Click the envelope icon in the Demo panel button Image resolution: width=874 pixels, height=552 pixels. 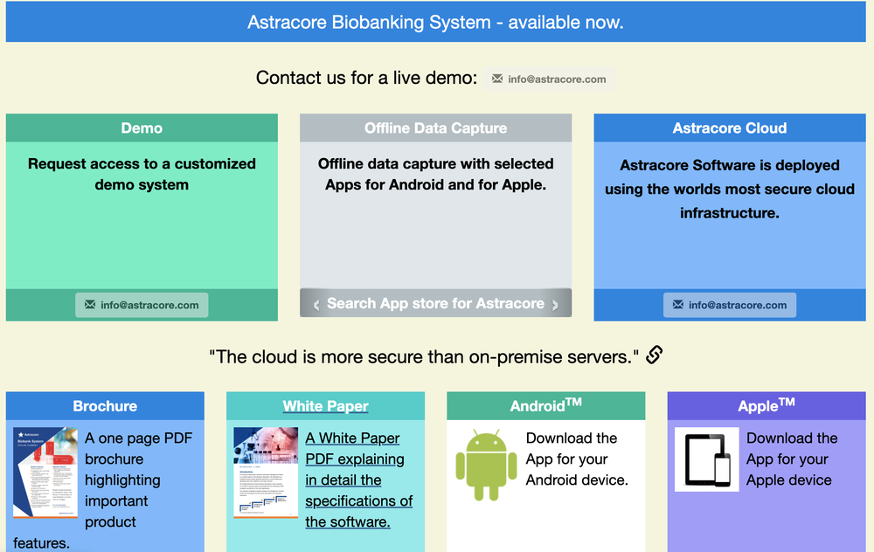click(x=90, y=304)
